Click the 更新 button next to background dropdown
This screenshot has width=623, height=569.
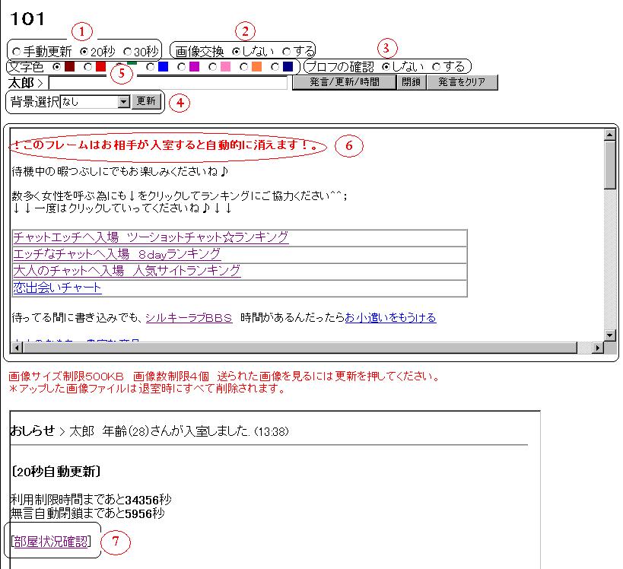[x=146, y=101]
